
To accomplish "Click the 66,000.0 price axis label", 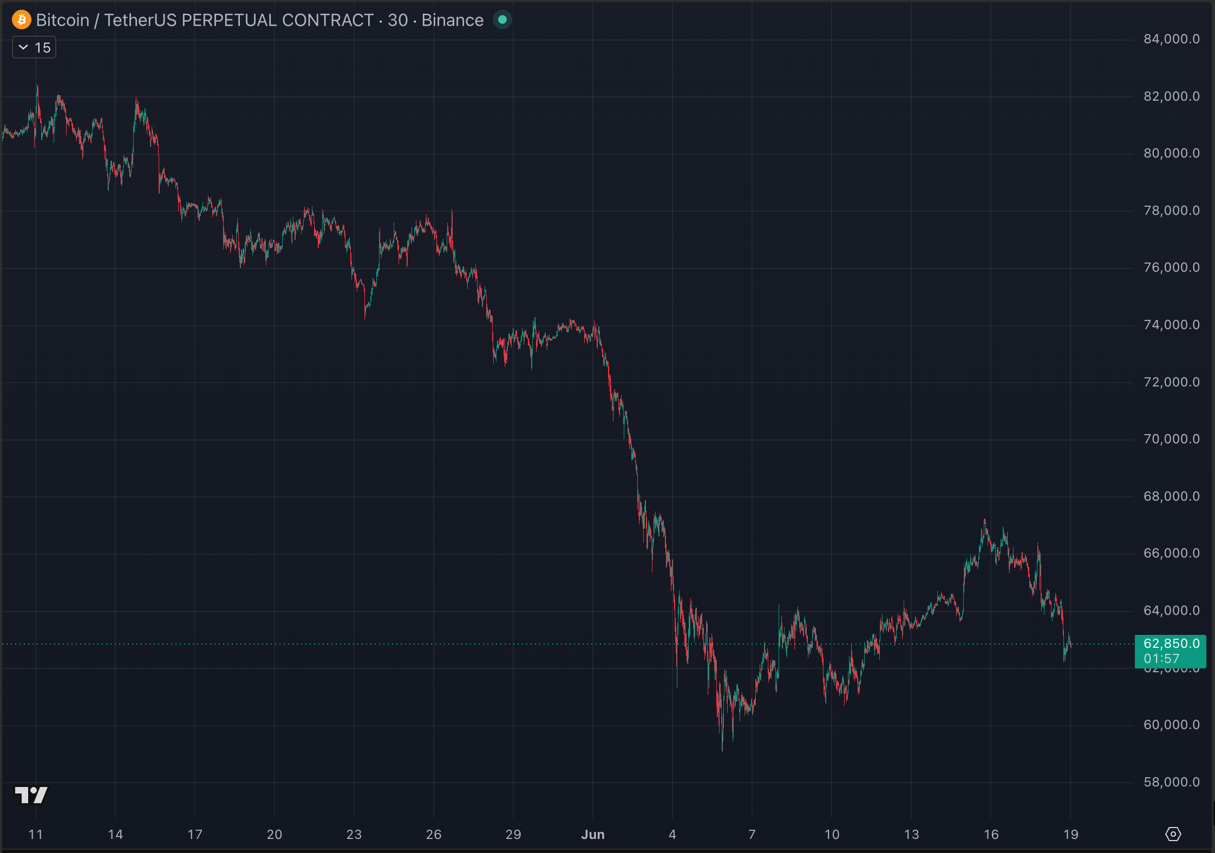I will (1171, 553).
